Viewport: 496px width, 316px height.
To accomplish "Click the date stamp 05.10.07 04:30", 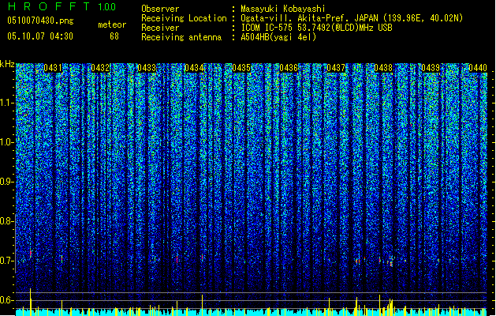I will point(40,36).
